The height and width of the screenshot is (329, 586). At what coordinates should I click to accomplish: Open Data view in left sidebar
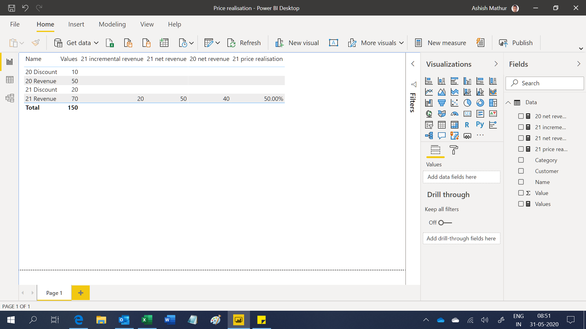(x=10, y=80)
